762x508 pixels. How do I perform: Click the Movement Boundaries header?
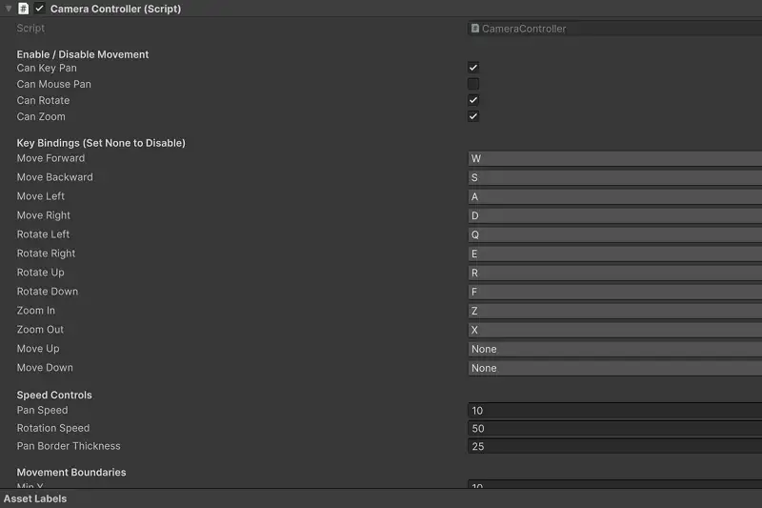70,472
